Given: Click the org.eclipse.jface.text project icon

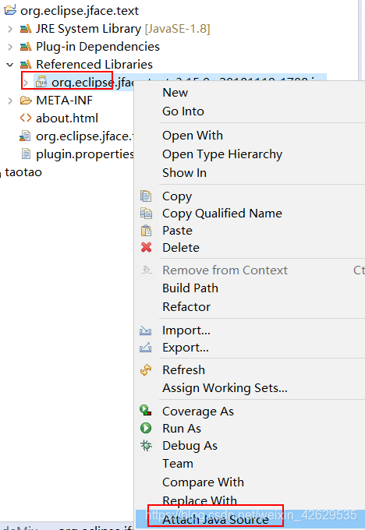Looking at the screenshot, I should tap(10, 10).
